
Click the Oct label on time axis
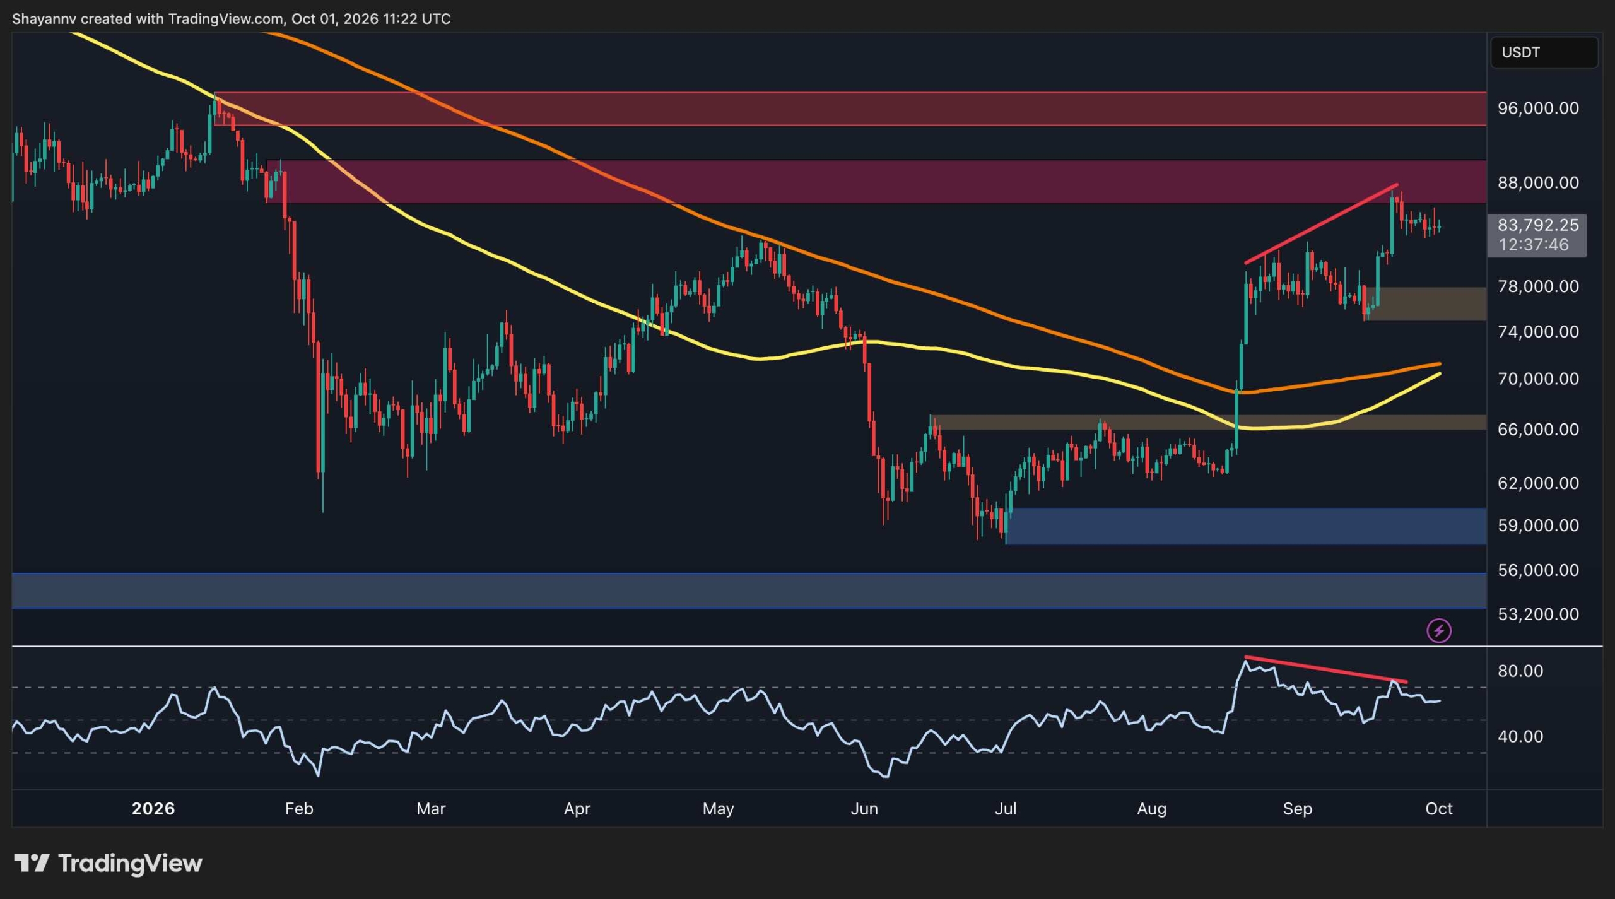pyautogui.click(x=1438, y=809)
